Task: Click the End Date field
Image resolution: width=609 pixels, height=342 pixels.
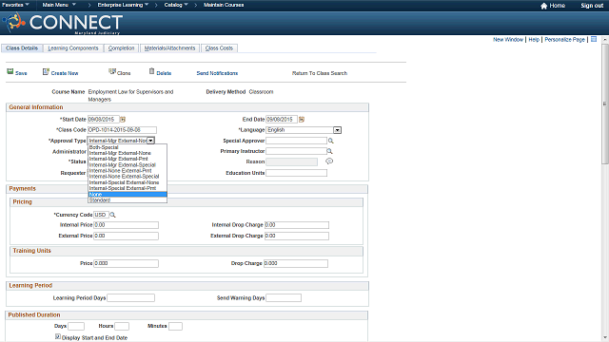Action: (x=282, y=120)
